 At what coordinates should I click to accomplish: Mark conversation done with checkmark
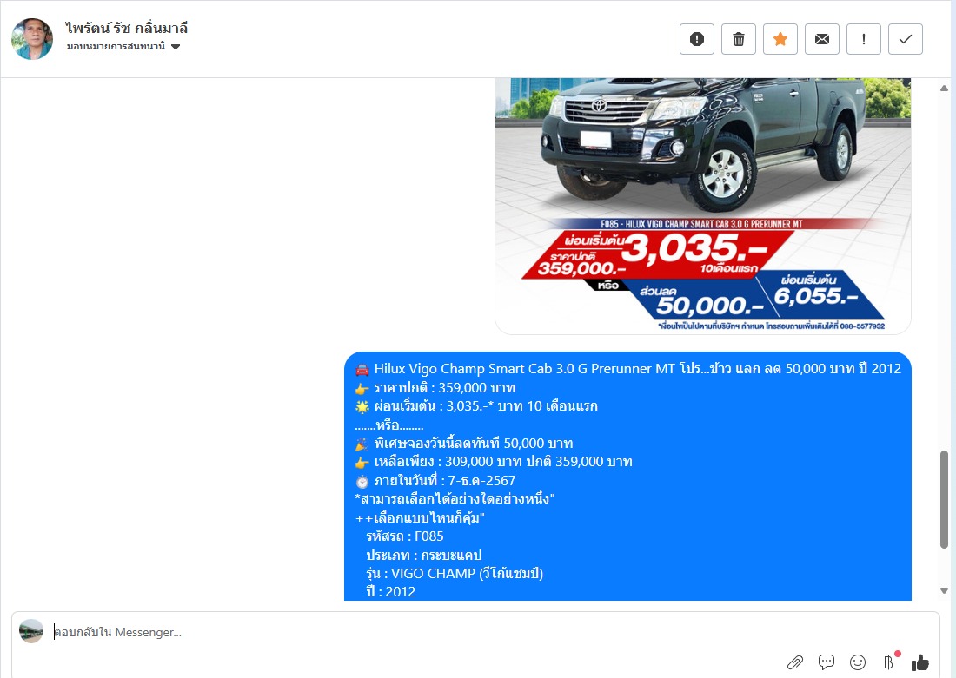(906, 39)
